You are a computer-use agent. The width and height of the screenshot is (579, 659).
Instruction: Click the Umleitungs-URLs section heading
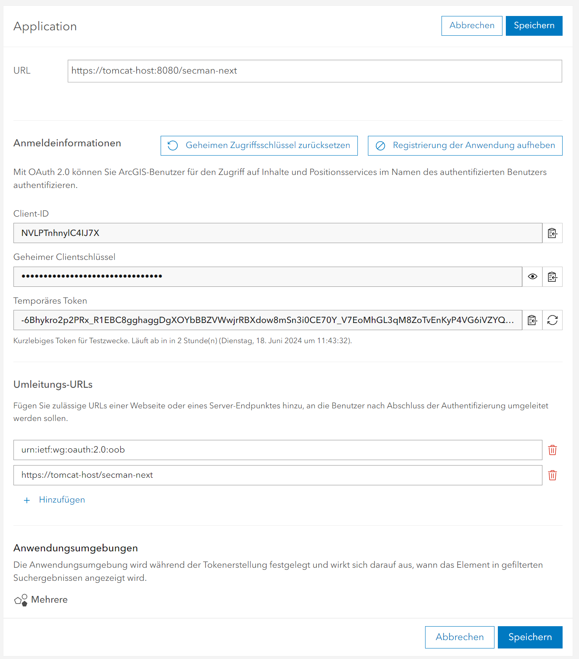(53, 384)
